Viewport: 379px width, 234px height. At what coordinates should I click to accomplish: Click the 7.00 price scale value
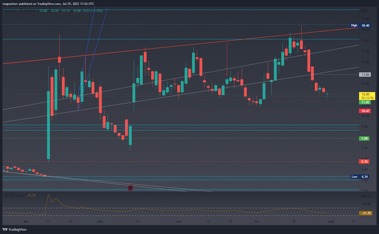[x=365, y=148]
